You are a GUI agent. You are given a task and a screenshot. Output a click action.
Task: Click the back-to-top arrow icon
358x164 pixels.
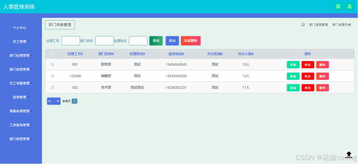(349, 154)
